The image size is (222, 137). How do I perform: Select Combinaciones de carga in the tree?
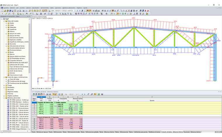17,81
